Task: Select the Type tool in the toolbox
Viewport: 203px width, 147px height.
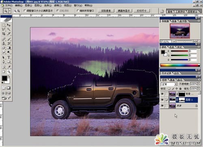Action: [x=9, y=58]
